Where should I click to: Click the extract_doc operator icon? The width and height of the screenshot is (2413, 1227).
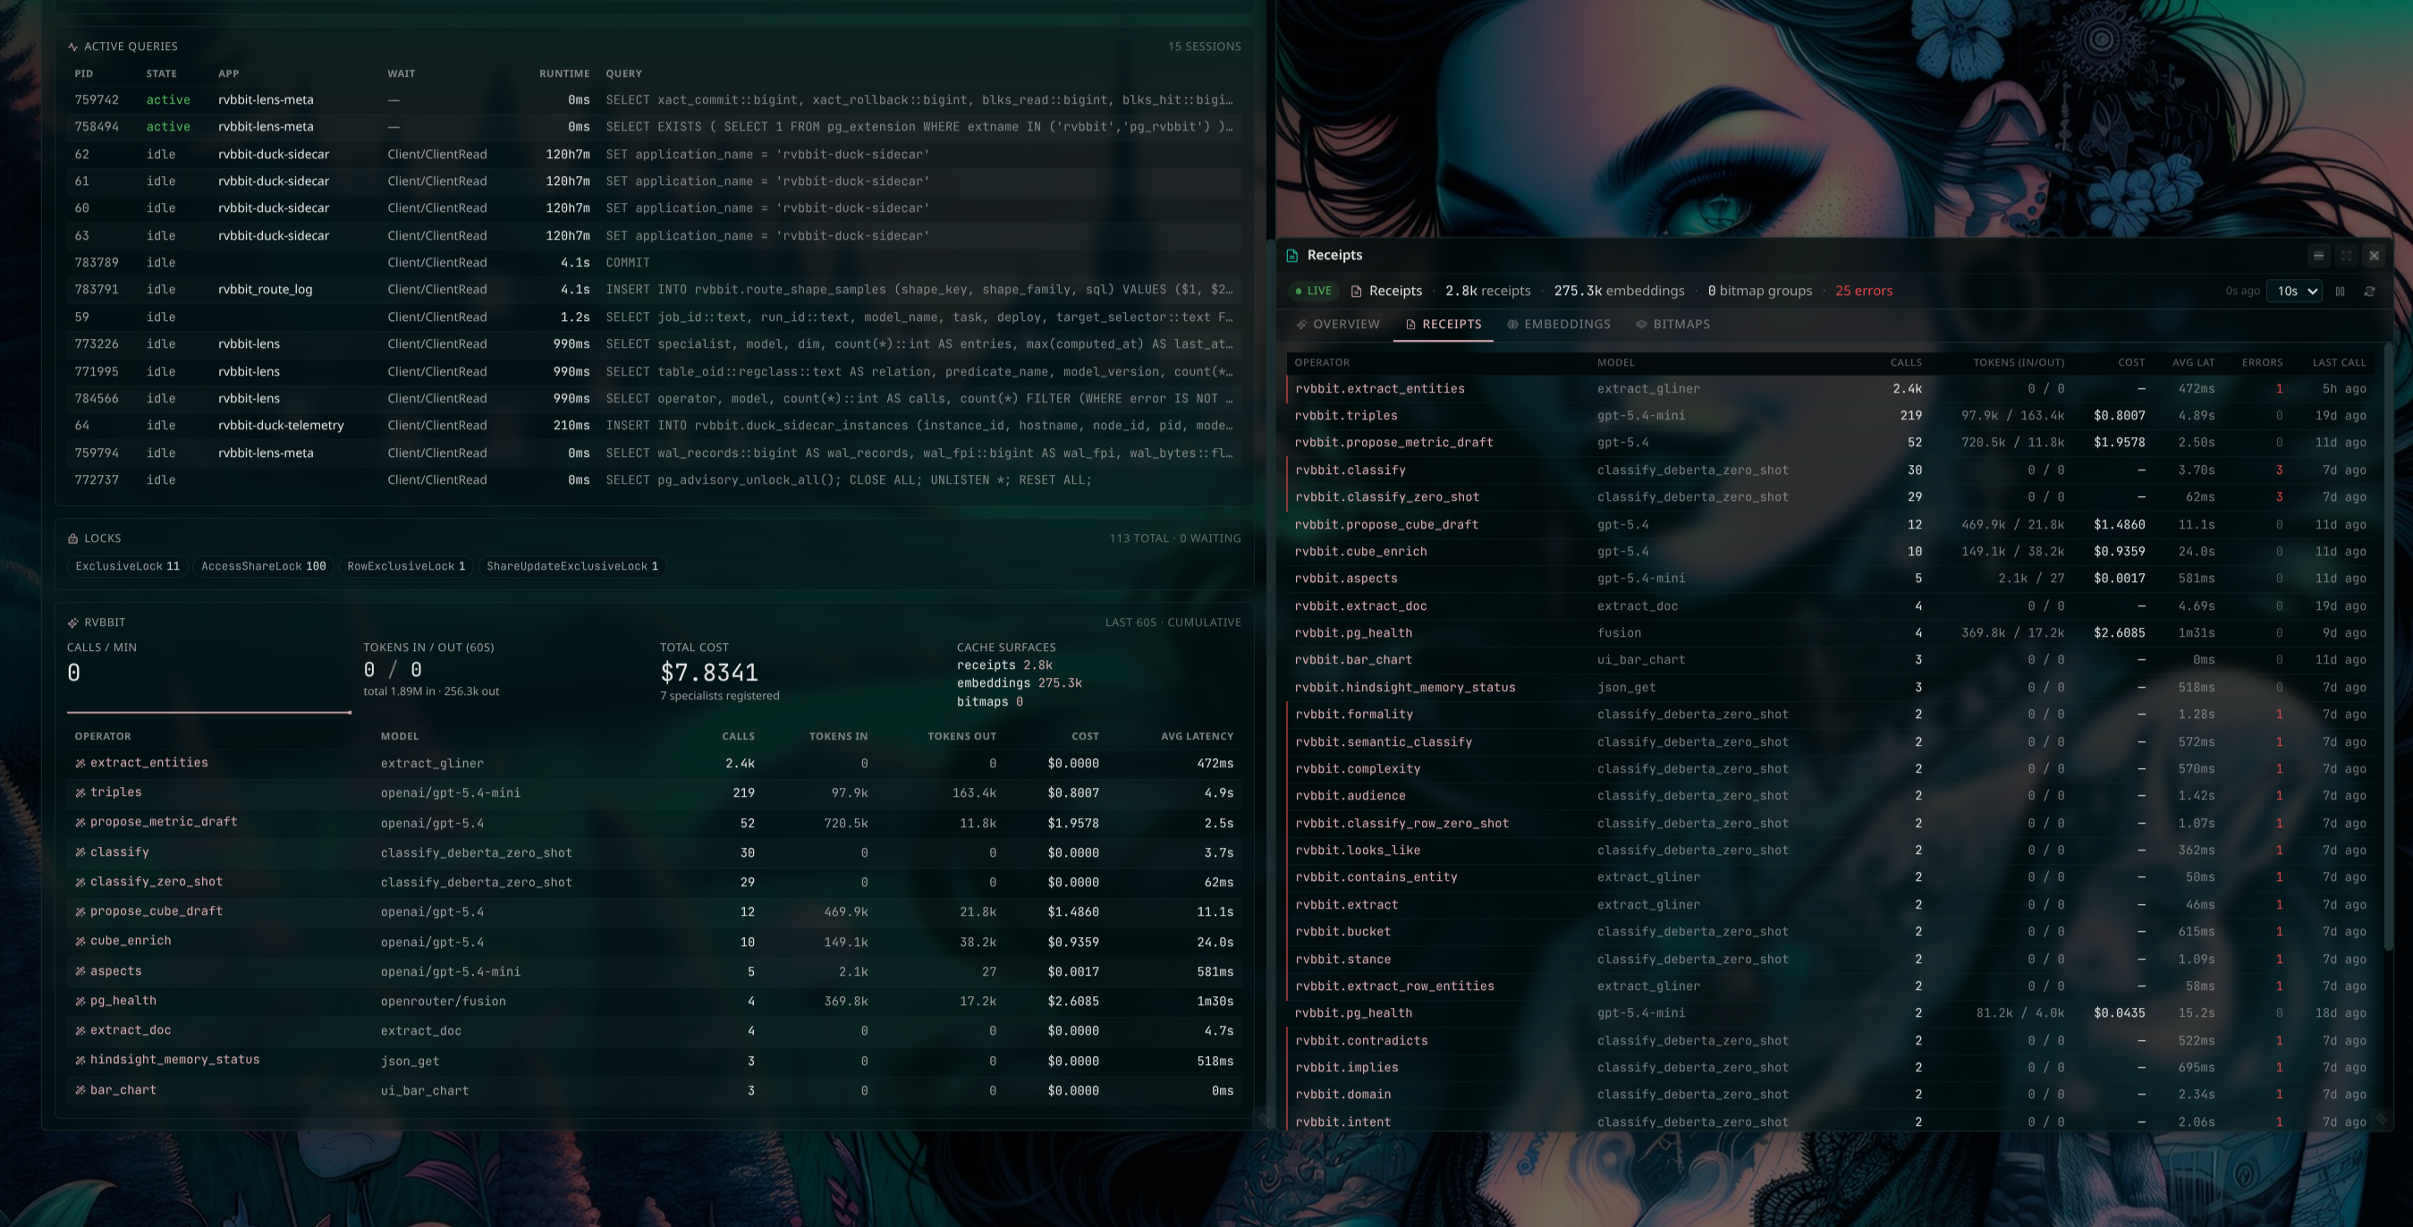pyautogui.click(x=80, y=1030)
